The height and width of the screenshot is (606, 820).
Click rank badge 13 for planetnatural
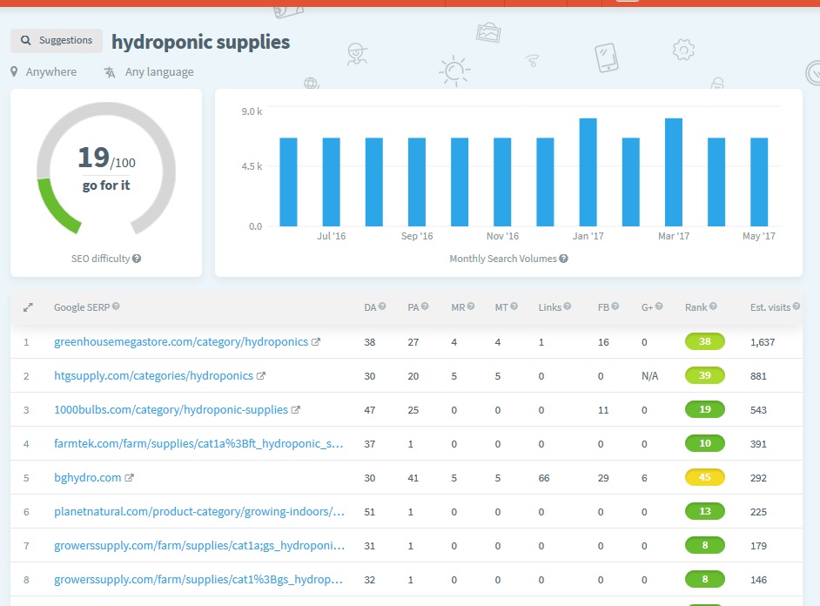click(704, 511)
